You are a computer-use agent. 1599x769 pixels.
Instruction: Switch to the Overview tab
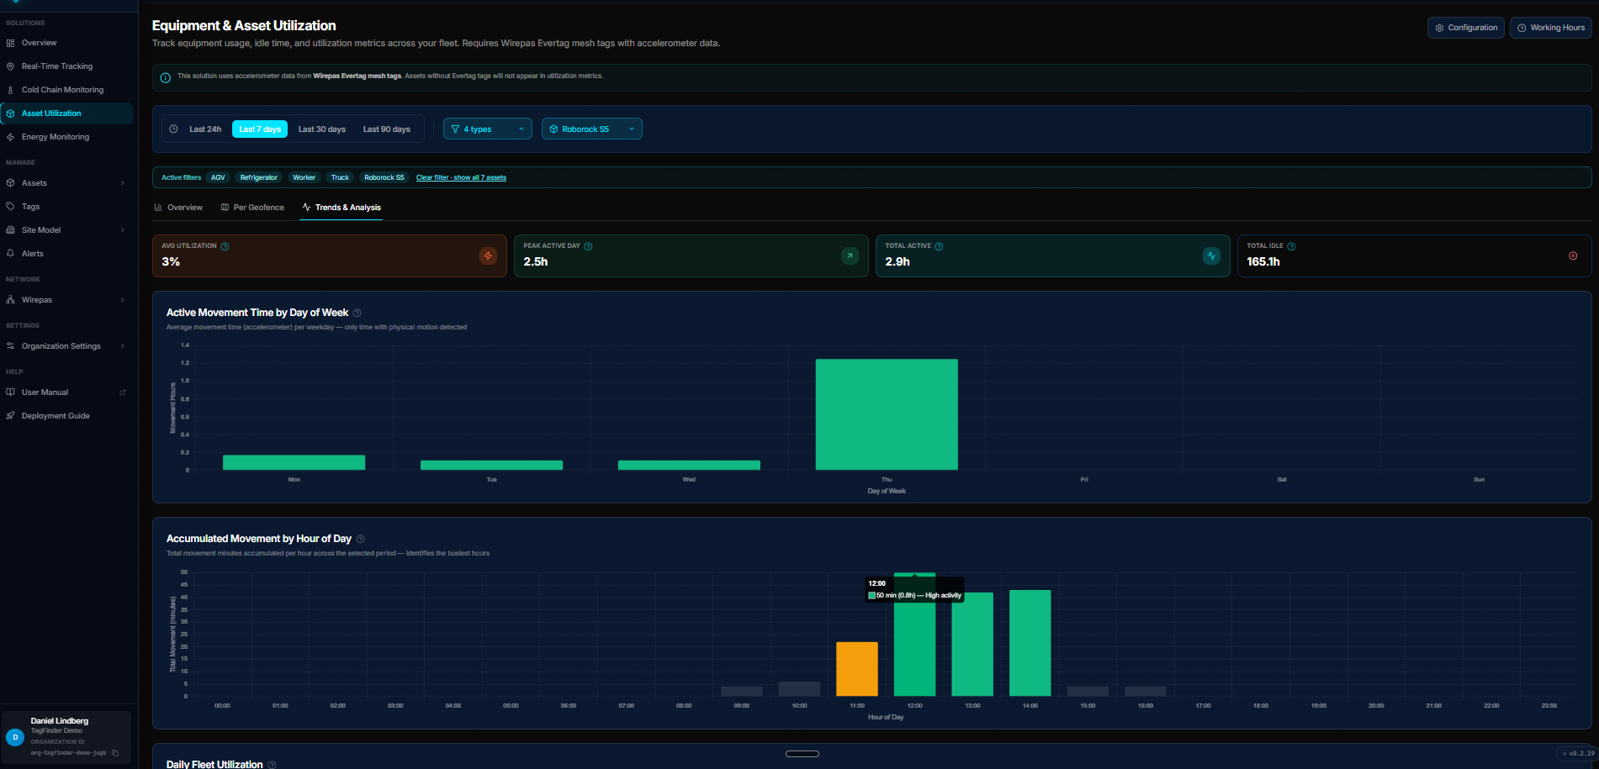click(x=178, y=208)
